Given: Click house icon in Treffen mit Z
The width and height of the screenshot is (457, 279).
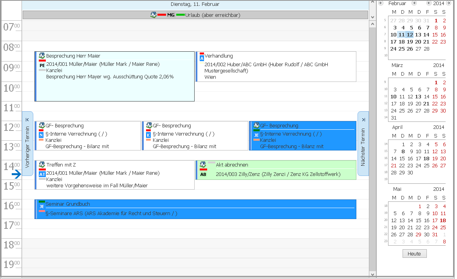Looking at the screenshot, I should 42,165.
